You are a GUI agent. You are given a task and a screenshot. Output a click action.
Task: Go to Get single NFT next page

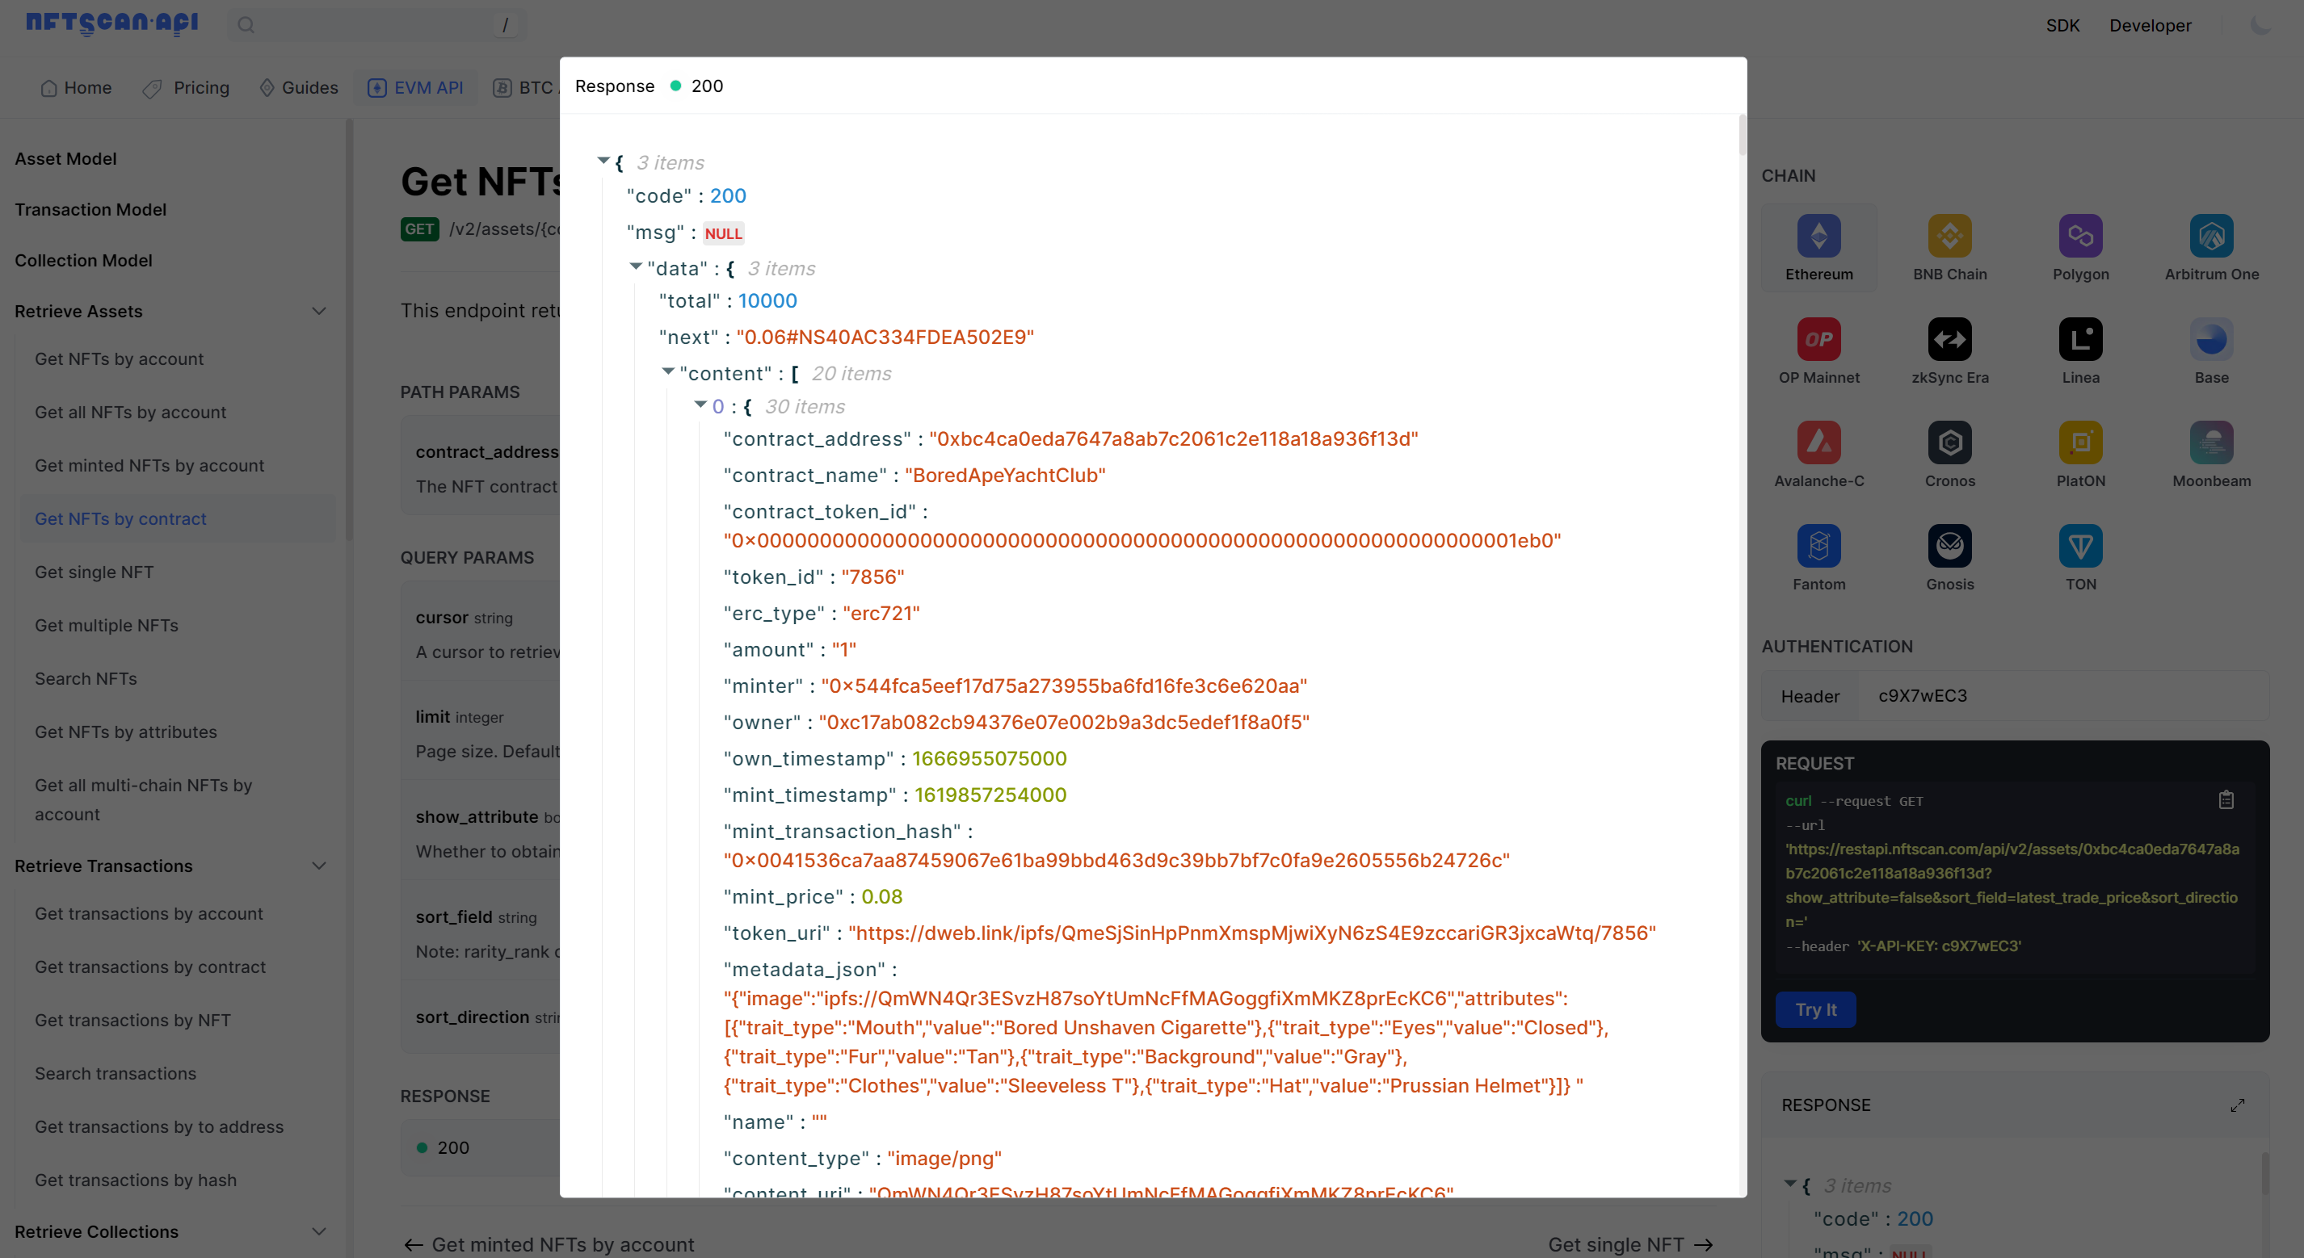click(x=1629, y=1244)
